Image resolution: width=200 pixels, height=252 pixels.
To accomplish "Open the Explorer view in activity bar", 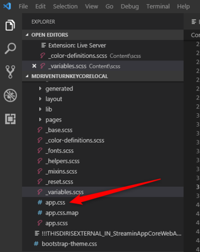I will (10, 25).
